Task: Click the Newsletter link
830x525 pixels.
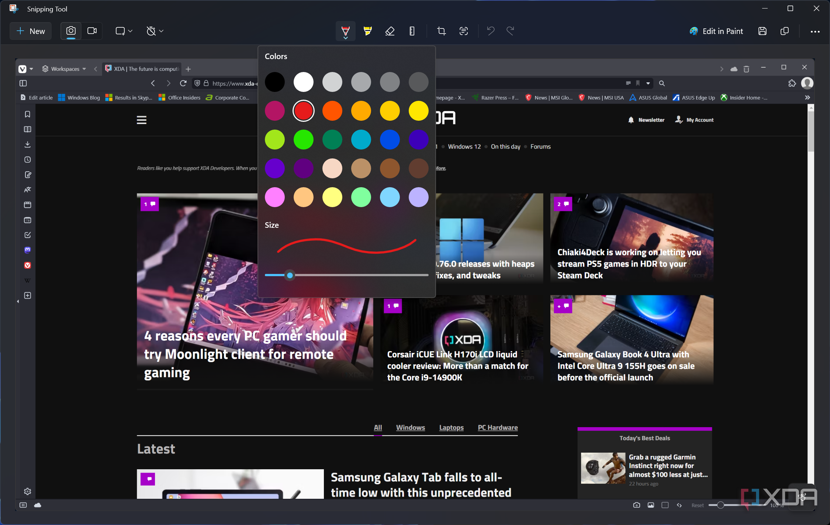Action: click(646, 120)
